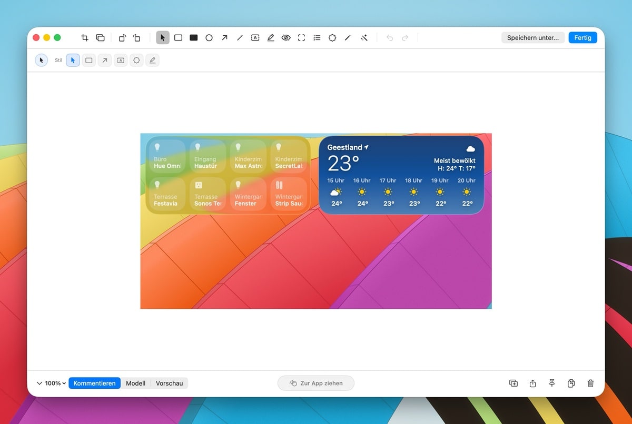Click the Zur App ziehen button
This screenshot has width=632, height=424.
(x=316, y=383)
